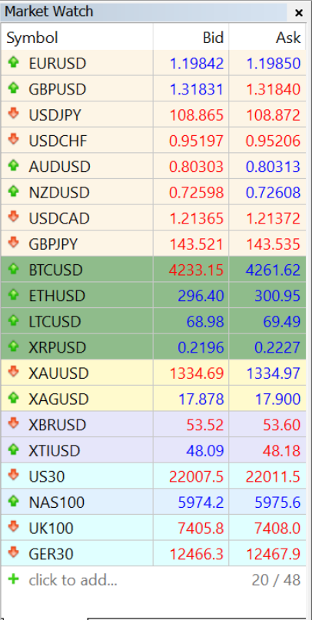Click the red down arrow next to XAUUSD
The image size is (312, 620).
click(13, 372)
